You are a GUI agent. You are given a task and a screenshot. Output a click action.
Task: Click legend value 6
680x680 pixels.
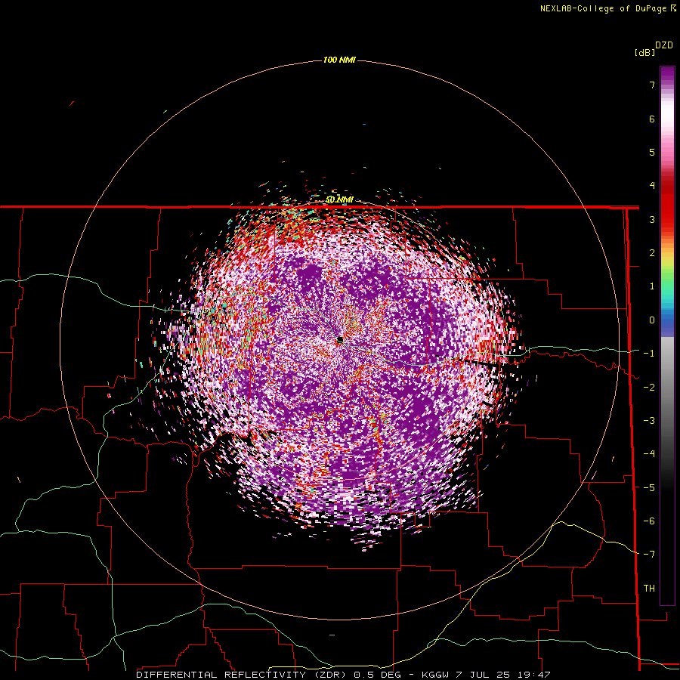pyautogui.click(x=652, y=119)
